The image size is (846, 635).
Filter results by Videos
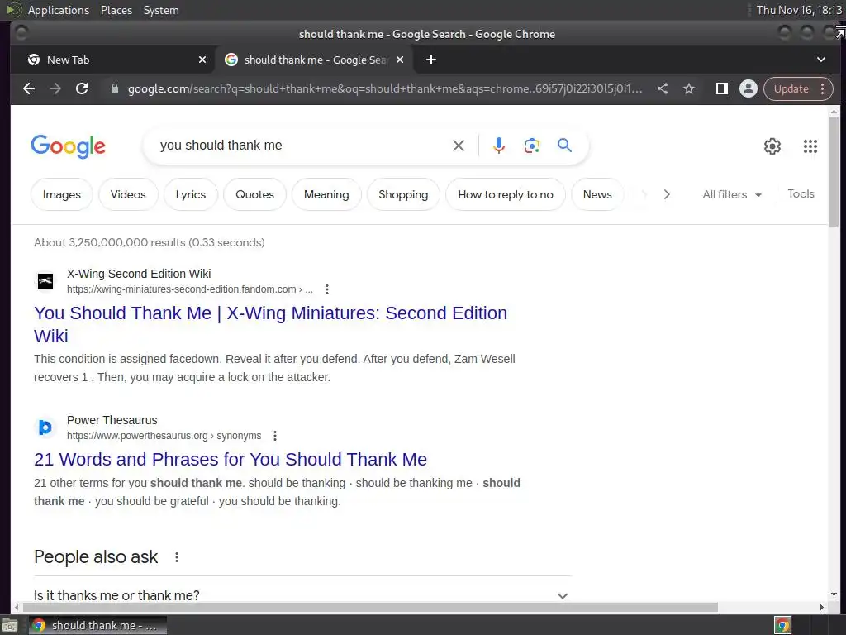128,194
